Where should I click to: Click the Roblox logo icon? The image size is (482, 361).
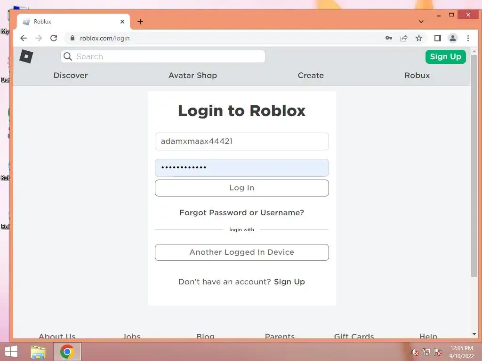(26, 56)
